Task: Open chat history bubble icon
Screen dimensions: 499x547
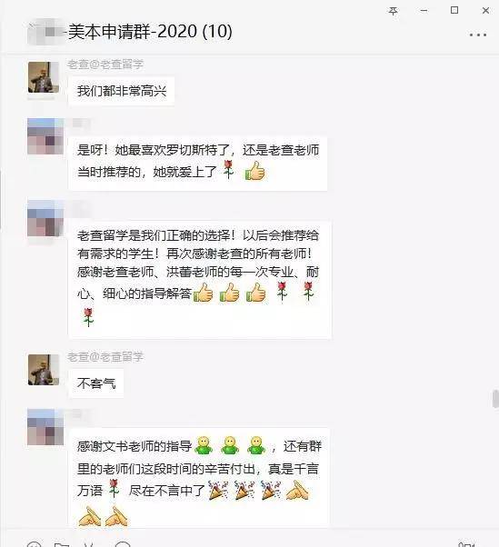Action: tap(123, 544)
